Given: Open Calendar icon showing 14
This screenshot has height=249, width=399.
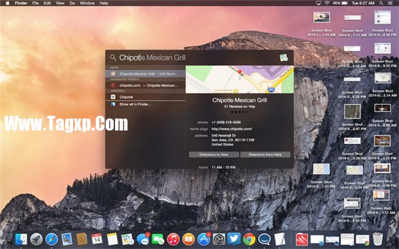Looking at the screenshot, I should coord(97,239).
